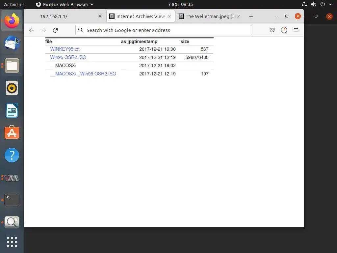Restore the background window size button
Image resolution: width=337 pixels, height=253 pixels.
tap(316, 16)
